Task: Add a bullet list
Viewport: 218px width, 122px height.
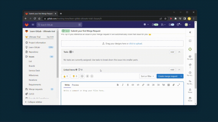Action: click(x=148, y=85)
